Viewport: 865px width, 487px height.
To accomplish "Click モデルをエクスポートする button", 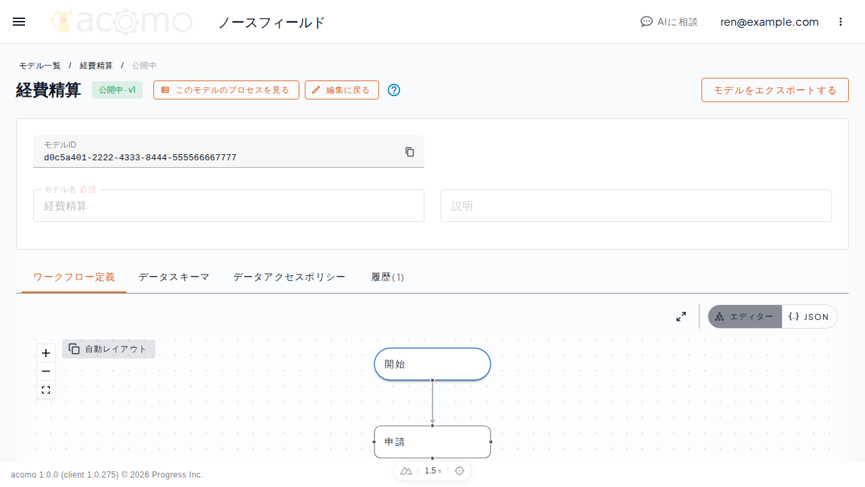I will click(x=775, y=90).
